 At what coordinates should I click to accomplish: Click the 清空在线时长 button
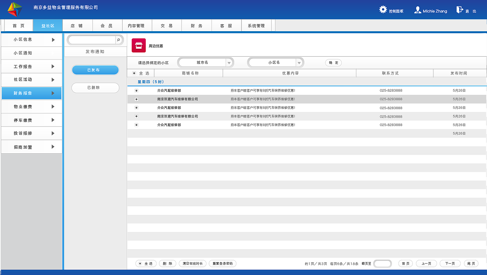(193, 264)
